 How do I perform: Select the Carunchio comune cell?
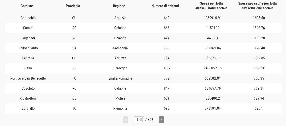(x=28, y=18)
